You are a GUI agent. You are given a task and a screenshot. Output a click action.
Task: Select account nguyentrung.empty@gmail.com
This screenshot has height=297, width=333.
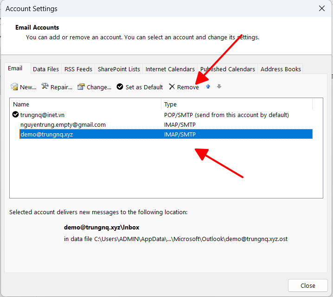coord(63,124)
